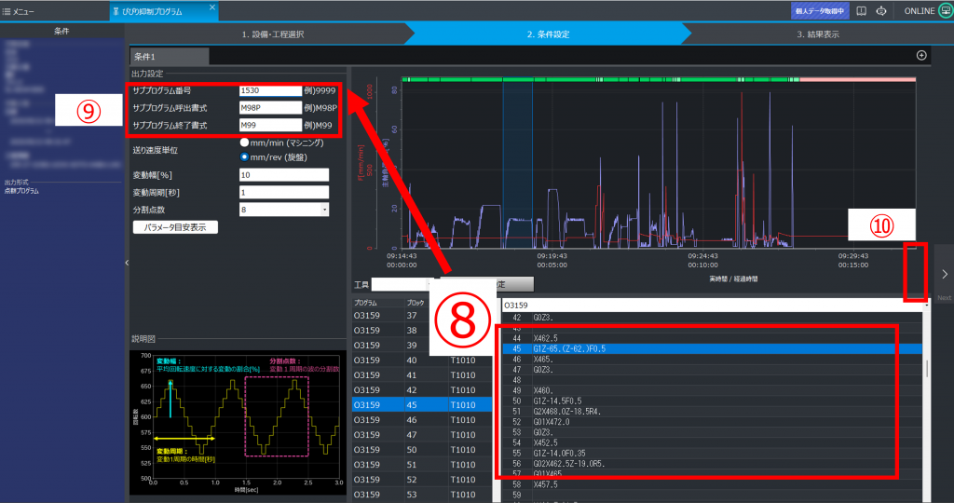Open the chatbot assistant icon
Viewport: 954px width, 503px height.
click(x=881, y=11)
